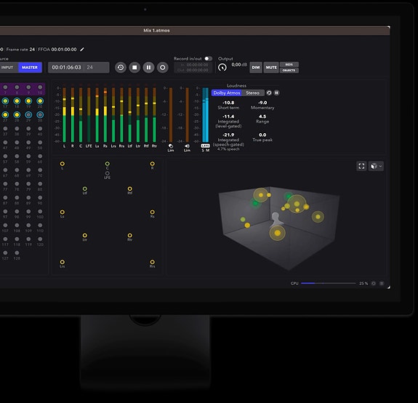Click the LKFS meter label
Viewport: 418px width, 403px height.
coord(205,146)
